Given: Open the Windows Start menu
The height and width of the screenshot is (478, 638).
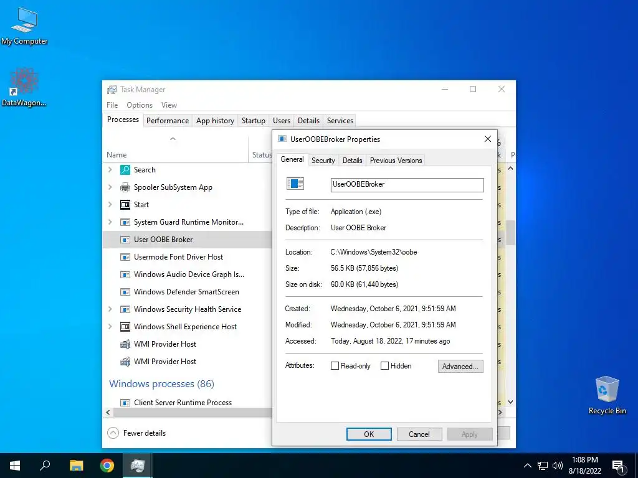Looking at the screenshot, I should pyautogui.click(x=15, y=466).
